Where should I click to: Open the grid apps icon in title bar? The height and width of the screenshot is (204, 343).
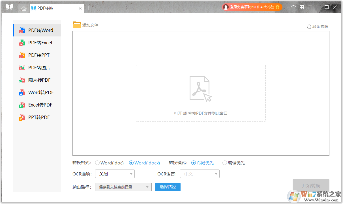coord(302,7)
